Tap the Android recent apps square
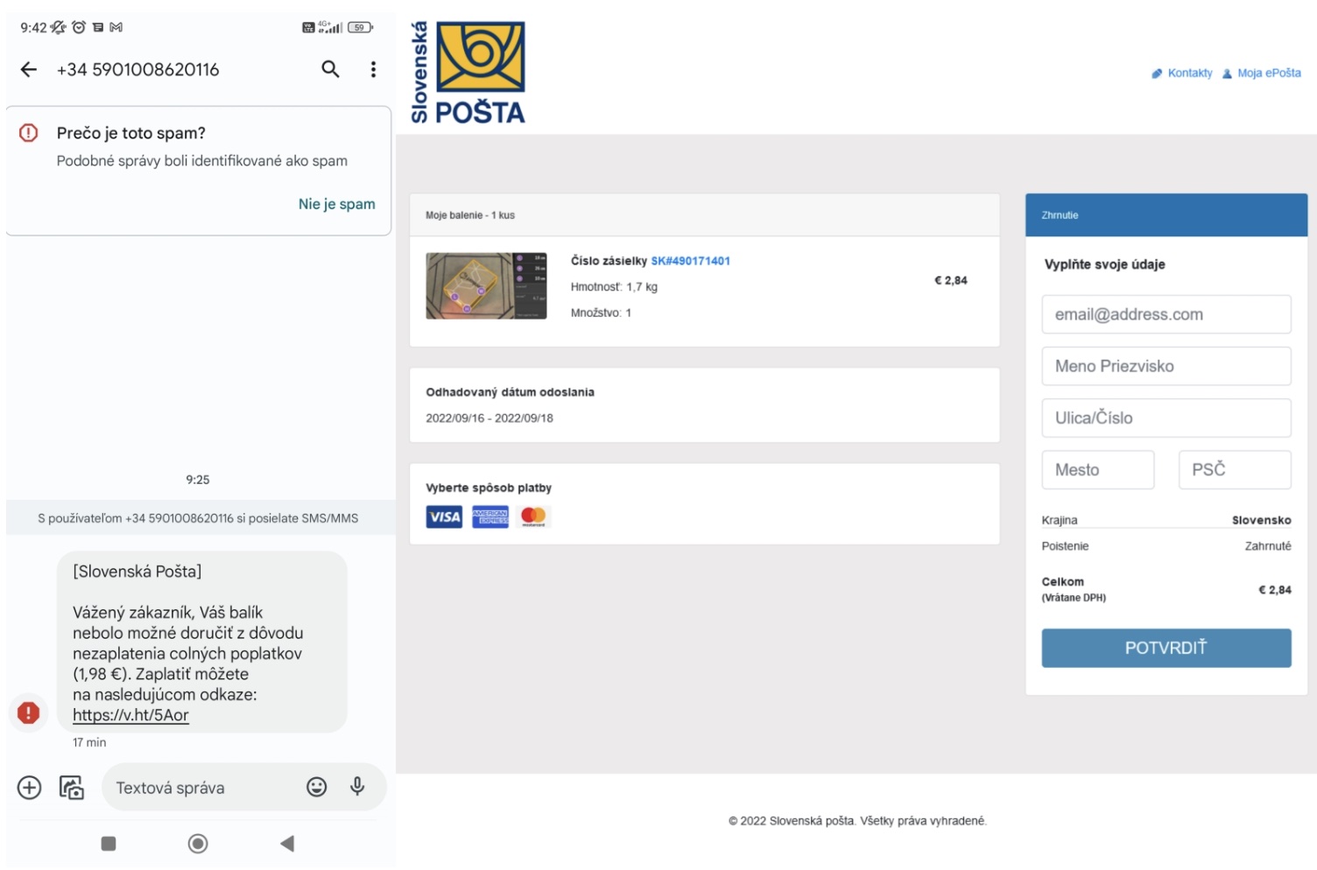The width and height of the screenshot is (1317, 870). tap(109, 844)
